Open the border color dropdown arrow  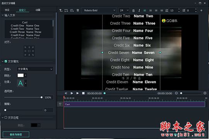tap(39, 125)
